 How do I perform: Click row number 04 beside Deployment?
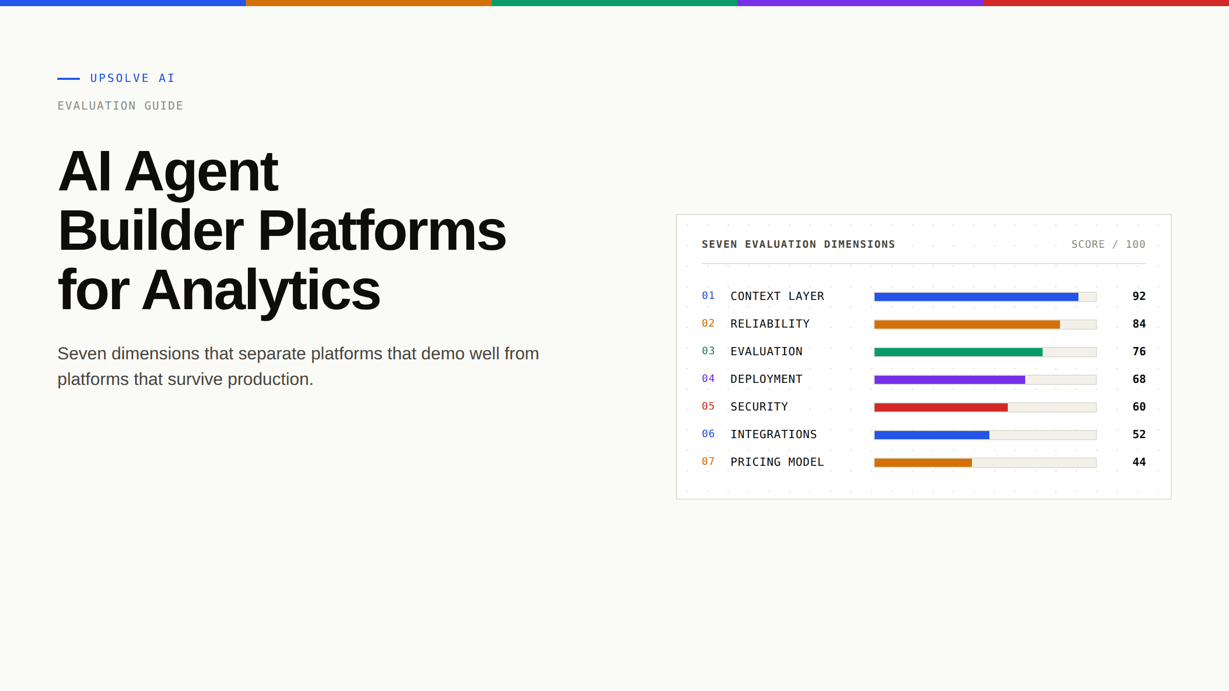coord(708,379)
